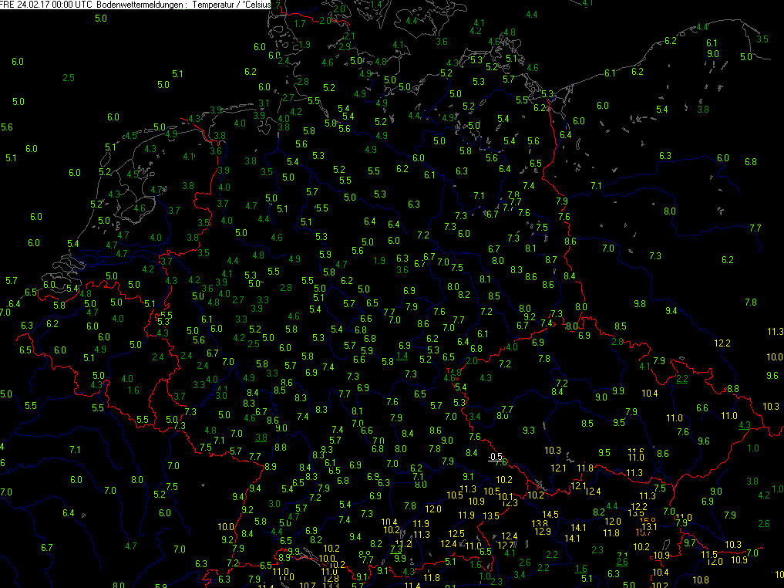Click the green 9.7 temperature reading

(689, 543)
